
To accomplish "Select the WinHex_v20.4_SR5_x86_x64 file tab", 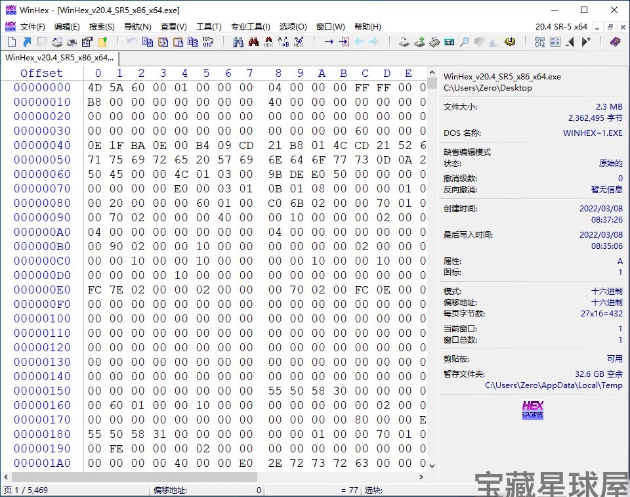I will coord(60,58).
